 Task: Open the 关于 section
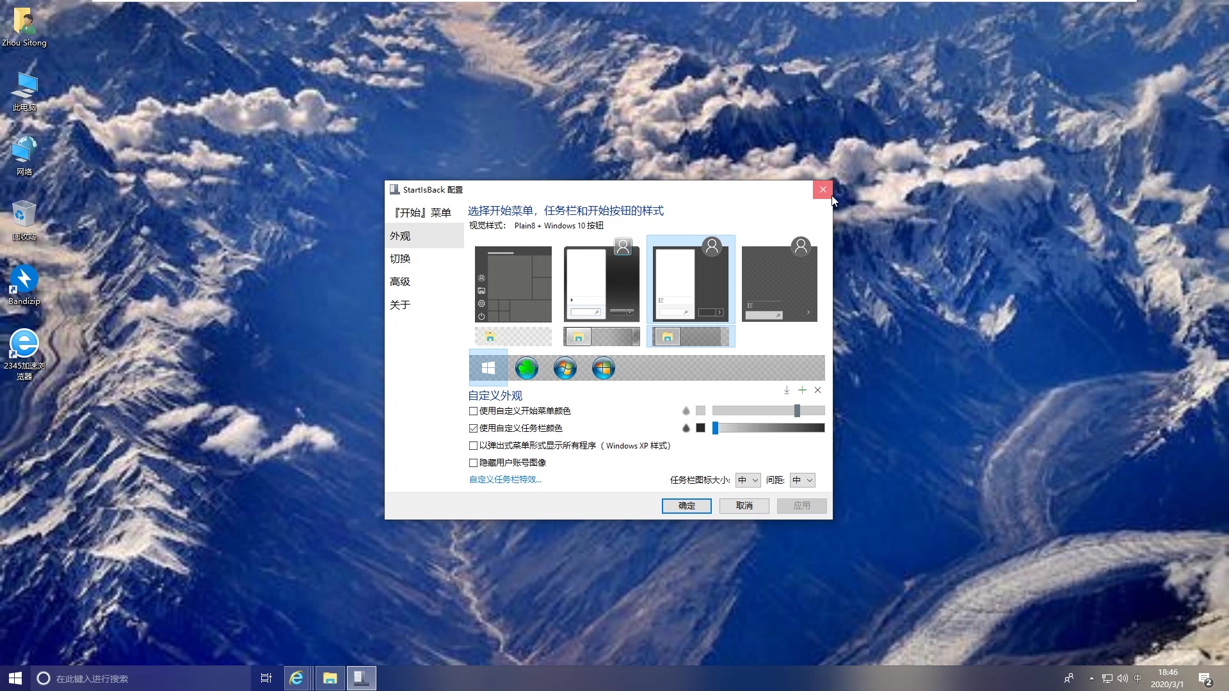click(424, 305)
